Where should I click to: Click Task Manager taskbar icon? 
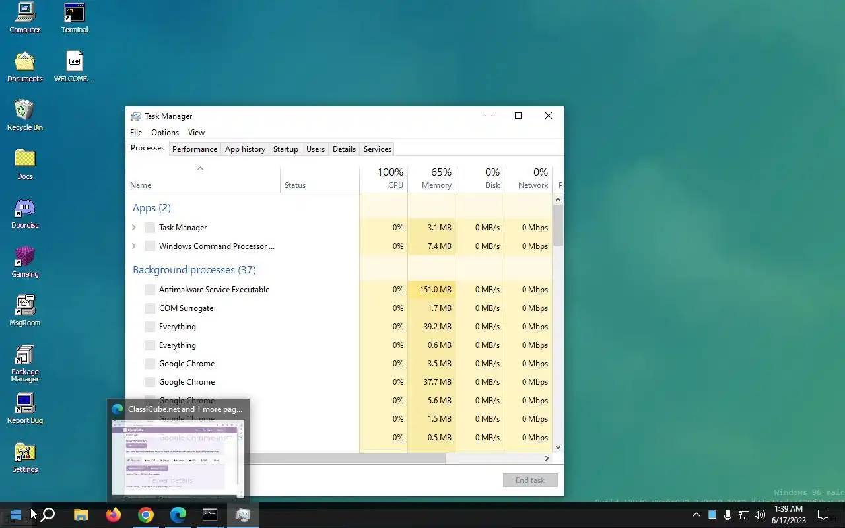click(x=242, y=515)
